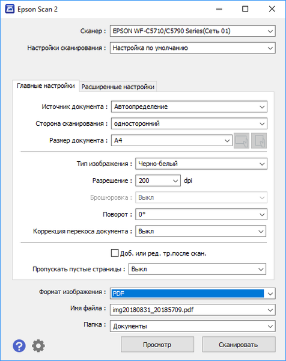Click Epson Scan 2 title bar app icon

[10, 9]
